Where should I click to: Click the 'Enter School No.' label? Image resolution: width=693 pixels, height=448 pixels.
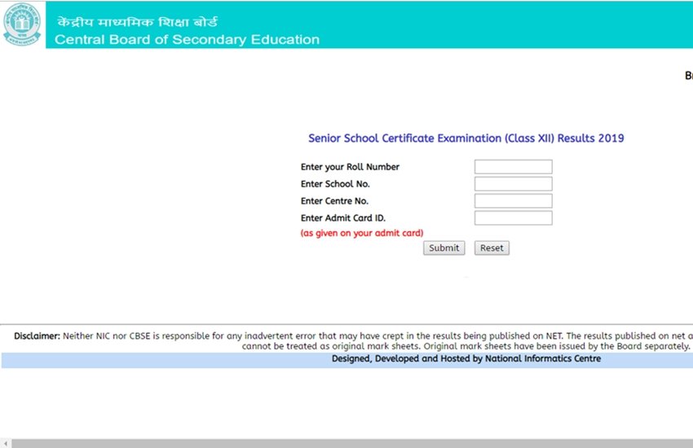tap(335, 184)
